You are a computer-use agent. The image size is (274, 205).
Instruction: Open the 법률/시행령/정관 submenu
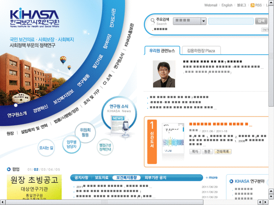point(66,115)
